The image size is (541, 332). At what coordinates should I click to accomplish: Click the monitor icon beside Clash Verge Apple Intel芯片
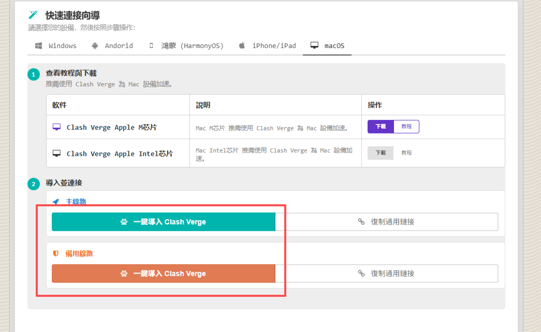[57, 154]
